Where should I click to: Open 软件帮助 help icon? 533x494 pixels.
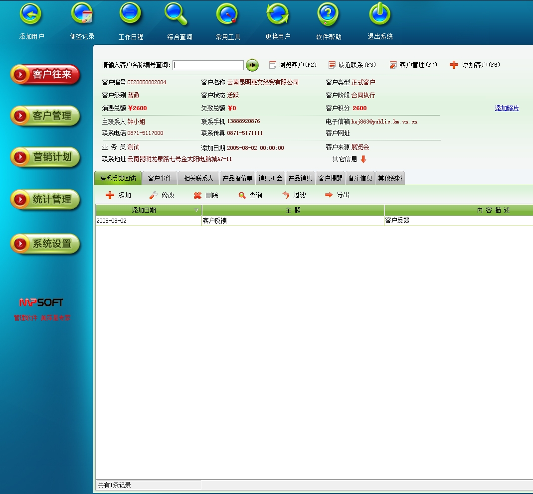(328, 15)
